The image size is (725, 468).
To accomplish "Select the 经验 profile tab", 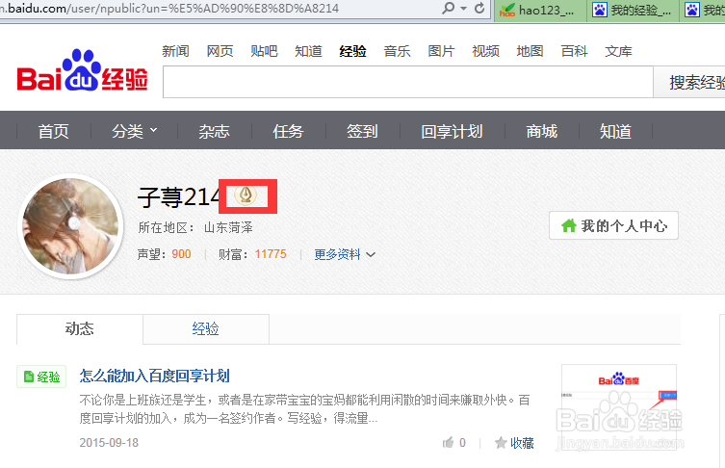I will point(206,328).
